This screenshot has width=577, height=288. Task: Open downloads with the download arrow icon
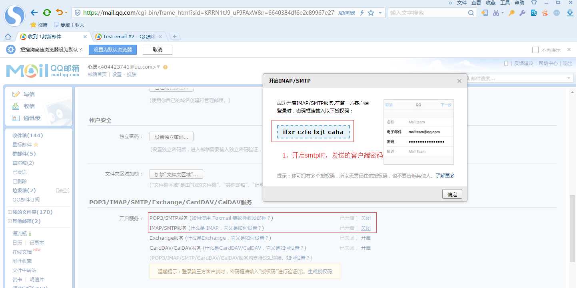click(570, 13)
